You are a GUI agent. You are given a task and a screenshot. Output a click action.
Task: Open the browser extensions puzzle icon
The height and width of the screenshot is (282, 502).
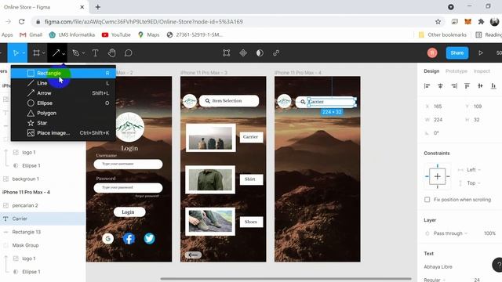[x=481, y=22]
